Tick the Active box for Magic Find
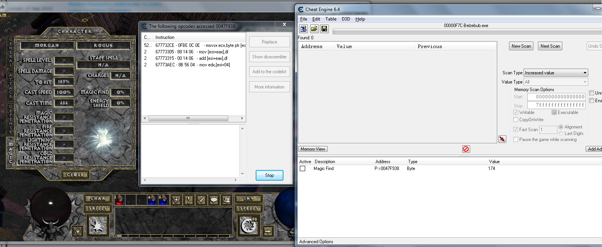This screenshot has width=602, height=247. (x=303, y=168)
